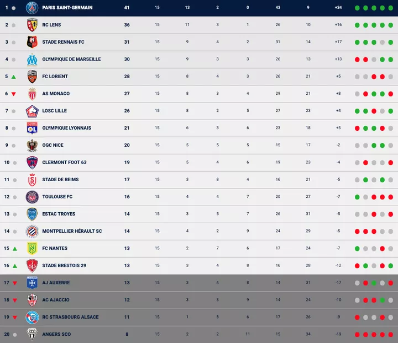Click the AS Monaco club badge
Viewport: 398px width, 343px height.
32,94
